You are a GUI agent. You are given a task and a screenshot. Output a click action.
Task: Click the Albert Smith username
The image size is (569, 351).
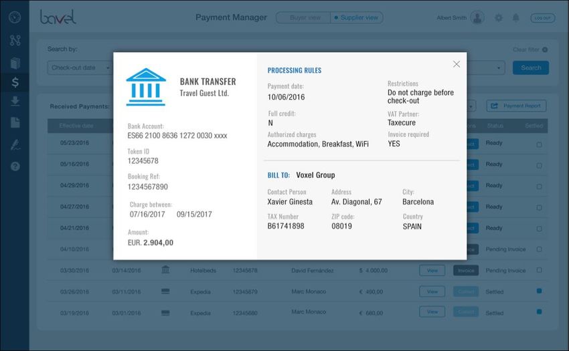[451, 18]
